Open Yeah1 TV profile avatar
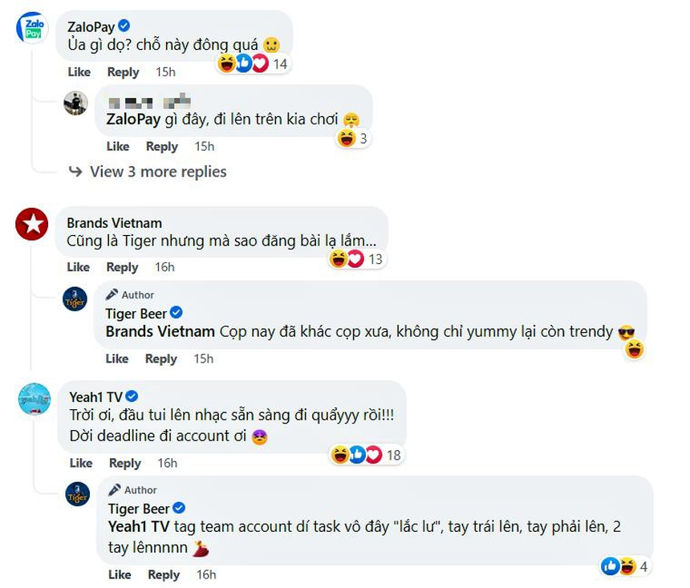 (x=34, y=399)
